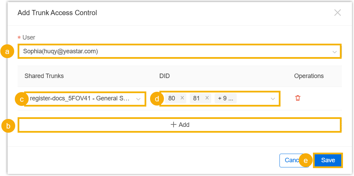Cancel the trunk access control dialog
This screenshot has height=176, width=354.
pyautogui.click(x=289, y=160)
